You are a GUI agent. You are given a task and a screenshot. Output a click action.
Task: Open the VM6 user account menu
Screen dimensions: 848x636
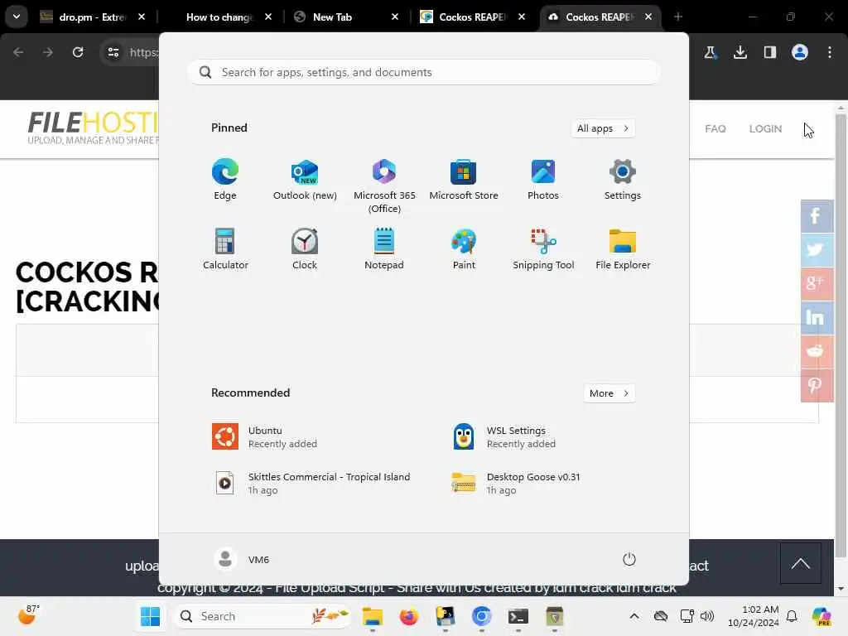coord(242,559)
